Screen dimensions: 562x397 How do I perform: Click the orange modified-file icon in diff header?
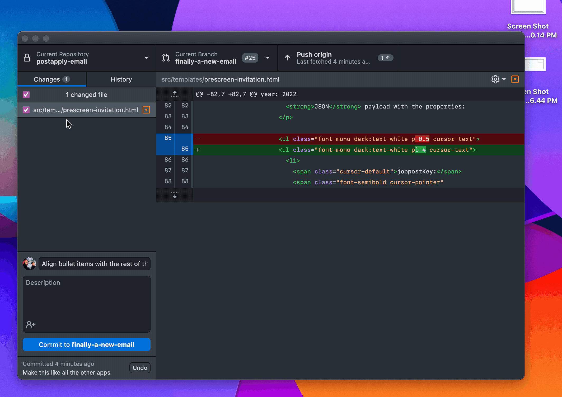coord(515,79)
